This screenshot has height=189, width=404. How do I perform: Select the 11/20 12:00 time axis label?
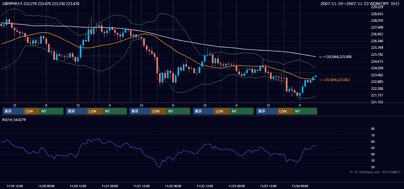pyautogui.click(x=78, y=186)
